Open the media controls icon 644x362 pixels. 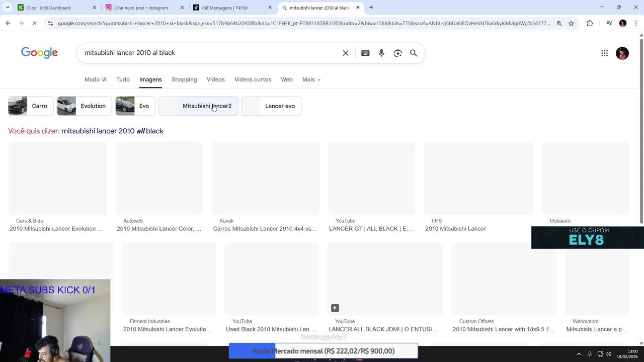tap(609, 23)
